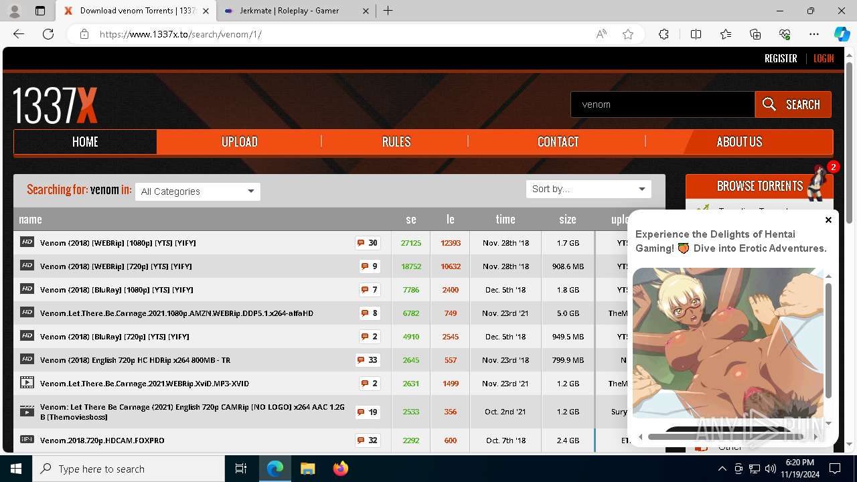Screen dimensions: 857x482
Task: Open Microsoft Edge taskbar icon
Action: [275, 469]
